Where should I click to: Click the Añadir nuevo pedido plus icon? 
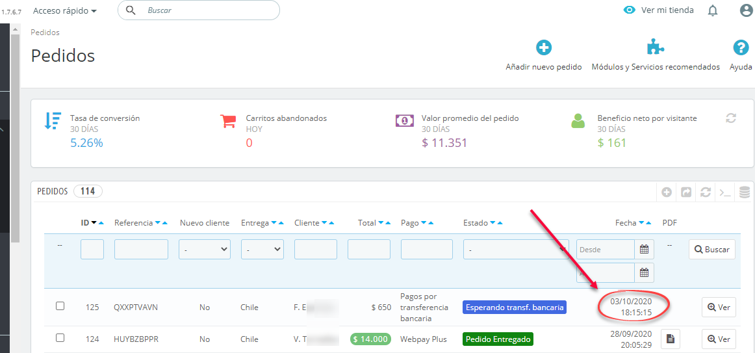tap(544, 47)
